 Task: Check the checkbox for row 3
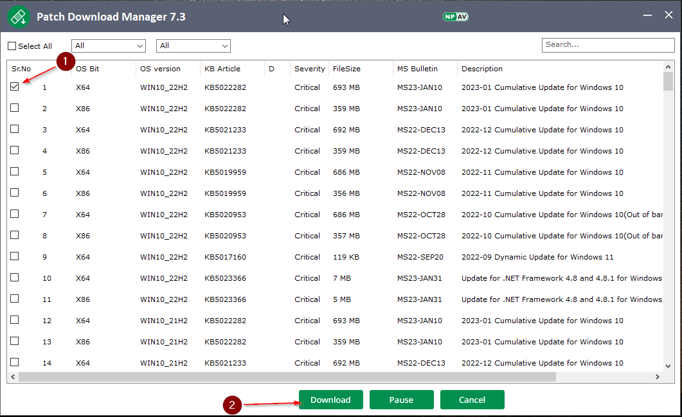(x=15, y=129)
